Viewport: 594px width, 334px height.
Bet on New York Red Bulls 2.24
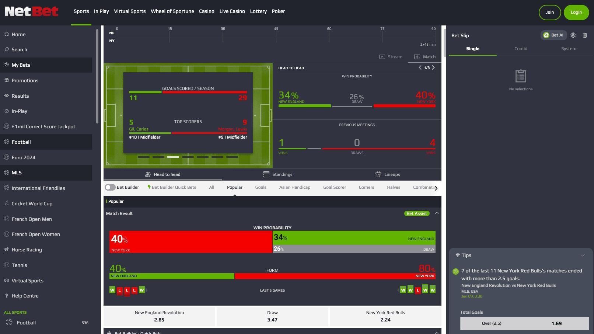tap(385, 316)
